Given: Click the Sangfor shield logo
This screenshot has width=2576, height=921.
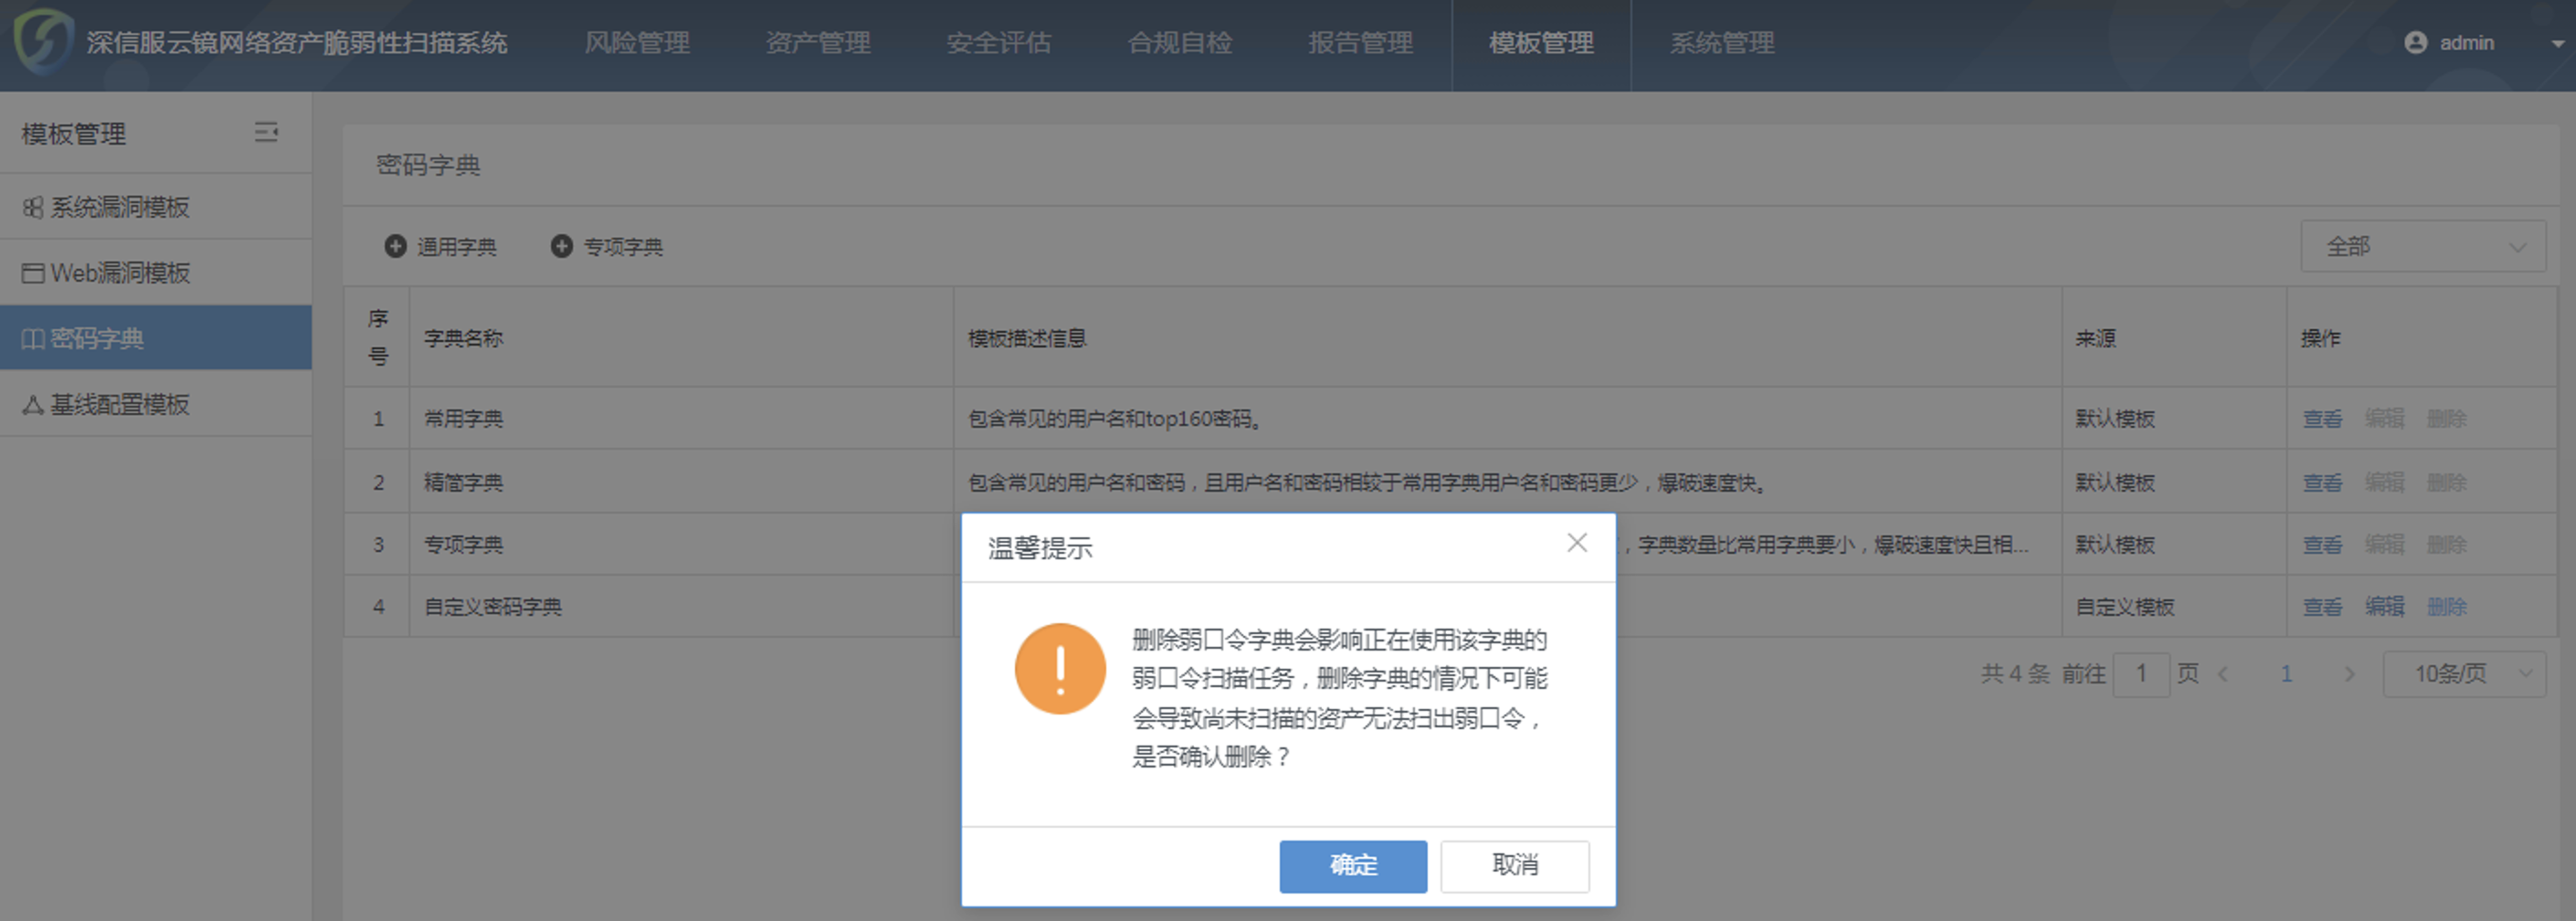Looking at the screenshot, I should (42, 41).
